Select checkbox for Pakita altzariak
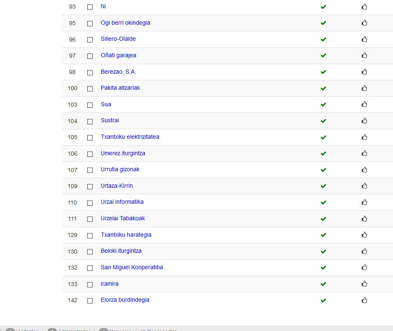This screenshot has height=331, width=393. tap(90, 89)
